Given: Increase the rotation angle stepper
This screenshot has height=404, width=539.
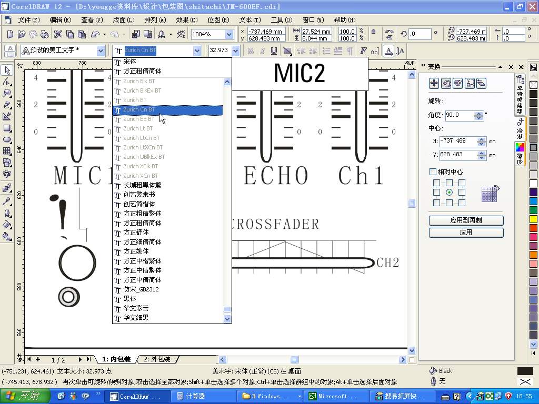Looking at the screenshot, I should click(478, 114).
